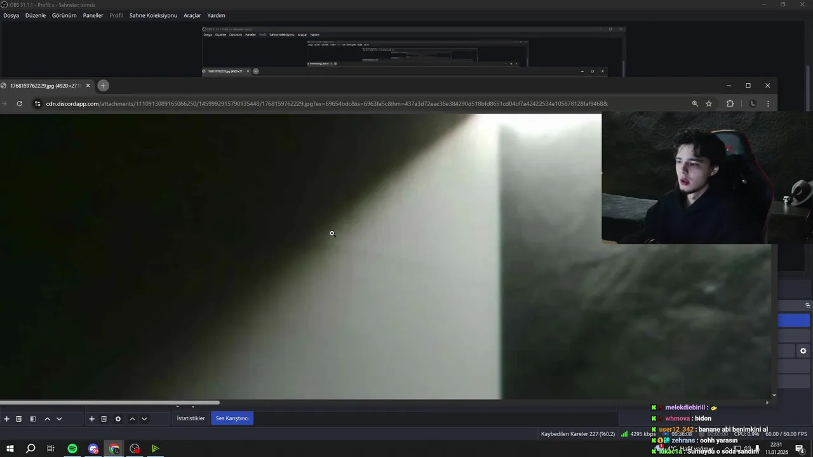Switch to the İstatistikler tab
813x457 pixels.
click(x=191, y=418)
